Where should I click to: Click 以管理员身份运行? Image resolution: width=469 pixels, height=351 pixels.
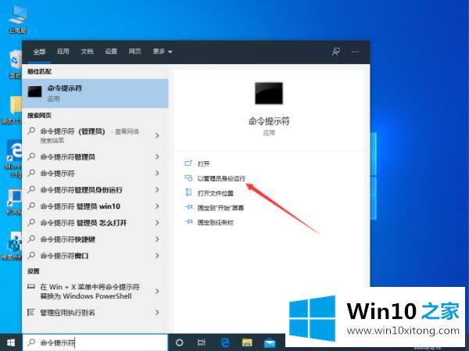[x=221, y=178]
